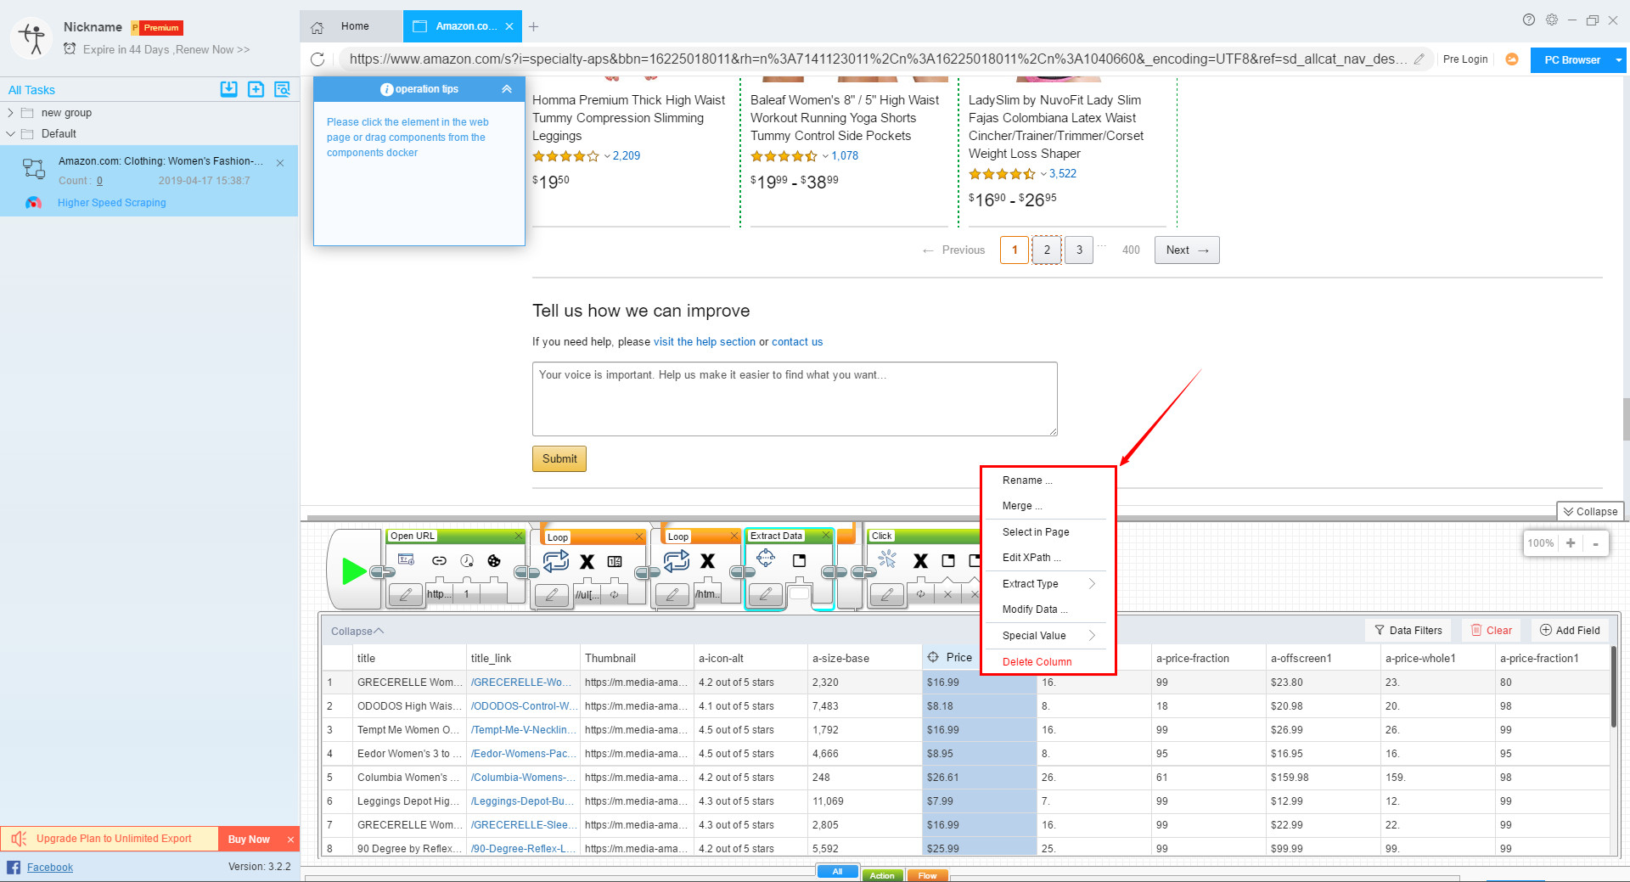Click the clock timeout icon in Open URL block
This screenshot has height=882, width=1630.
[467, 560]
